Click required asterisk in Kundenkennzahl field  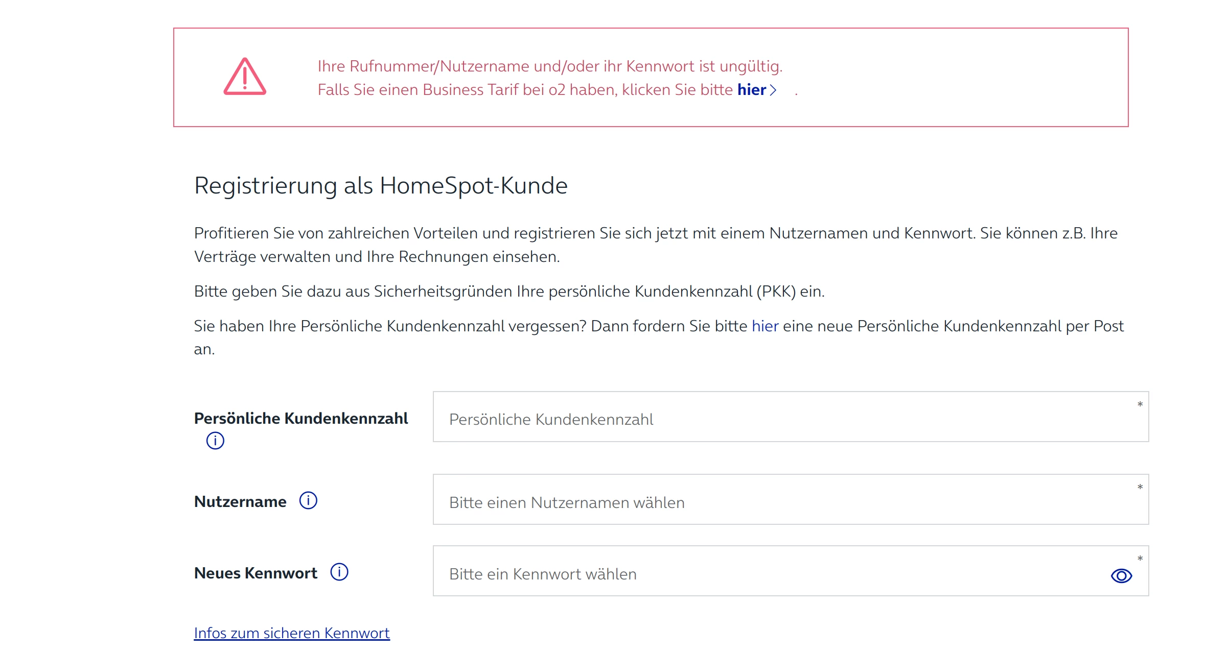click(1140, 405)
